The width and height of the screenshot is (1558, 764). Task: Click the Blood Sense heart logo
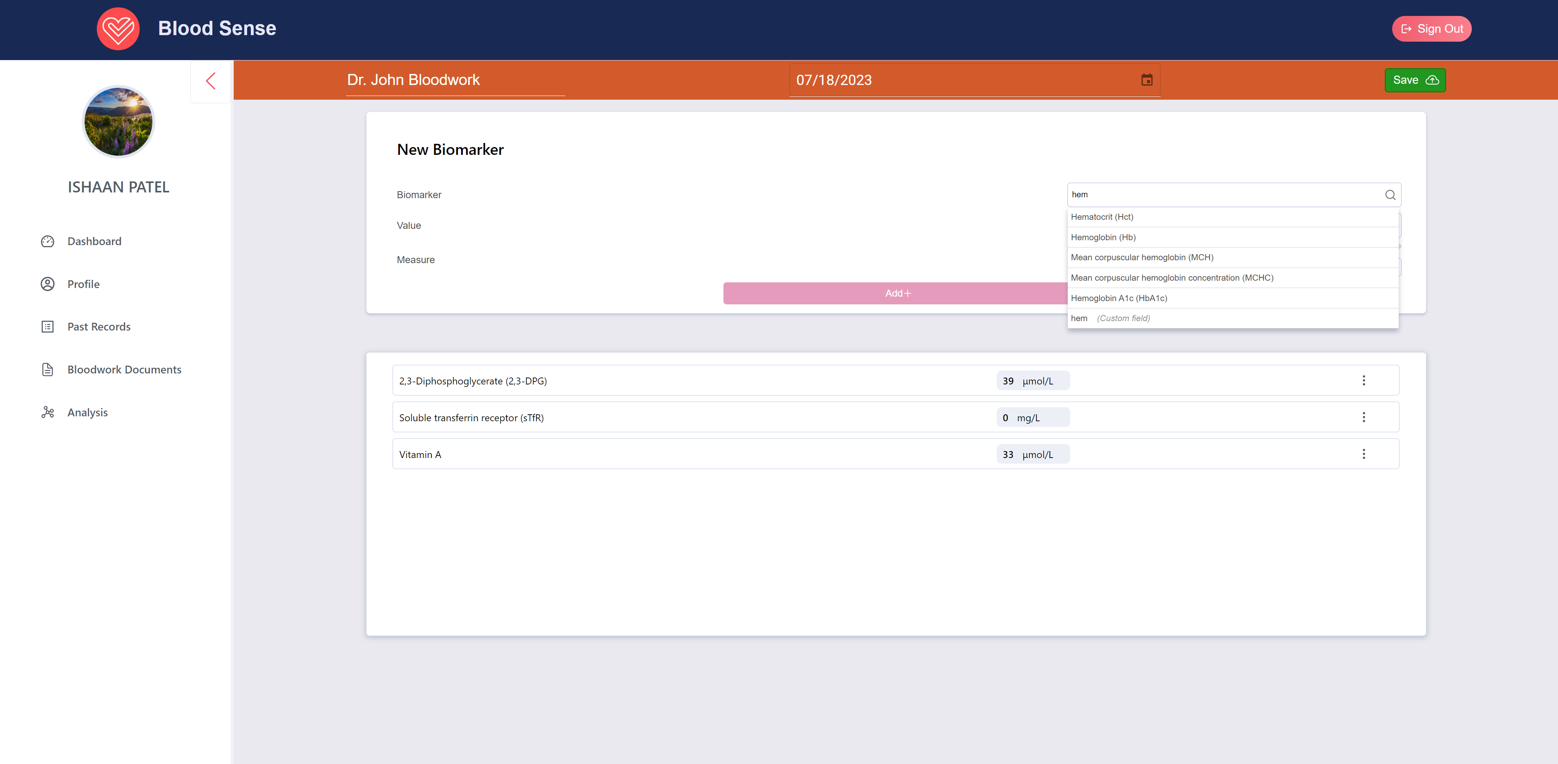point(118,29)
